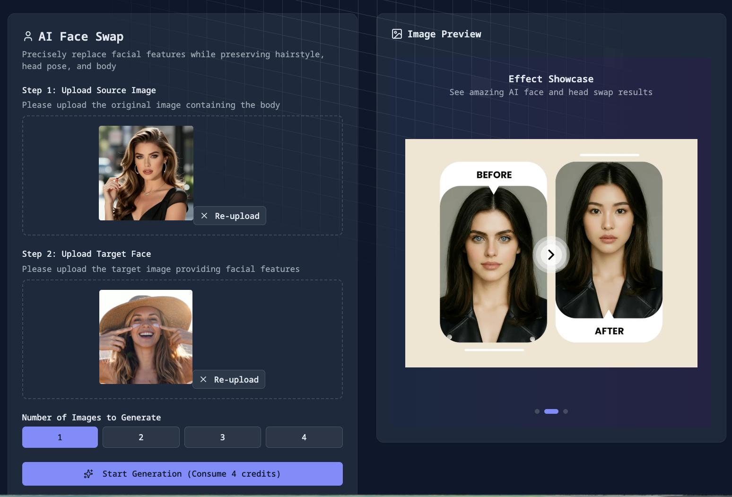The image size is (732, 497).
Task: Click the sparkle icon on Start Generation
Action: 88,474
